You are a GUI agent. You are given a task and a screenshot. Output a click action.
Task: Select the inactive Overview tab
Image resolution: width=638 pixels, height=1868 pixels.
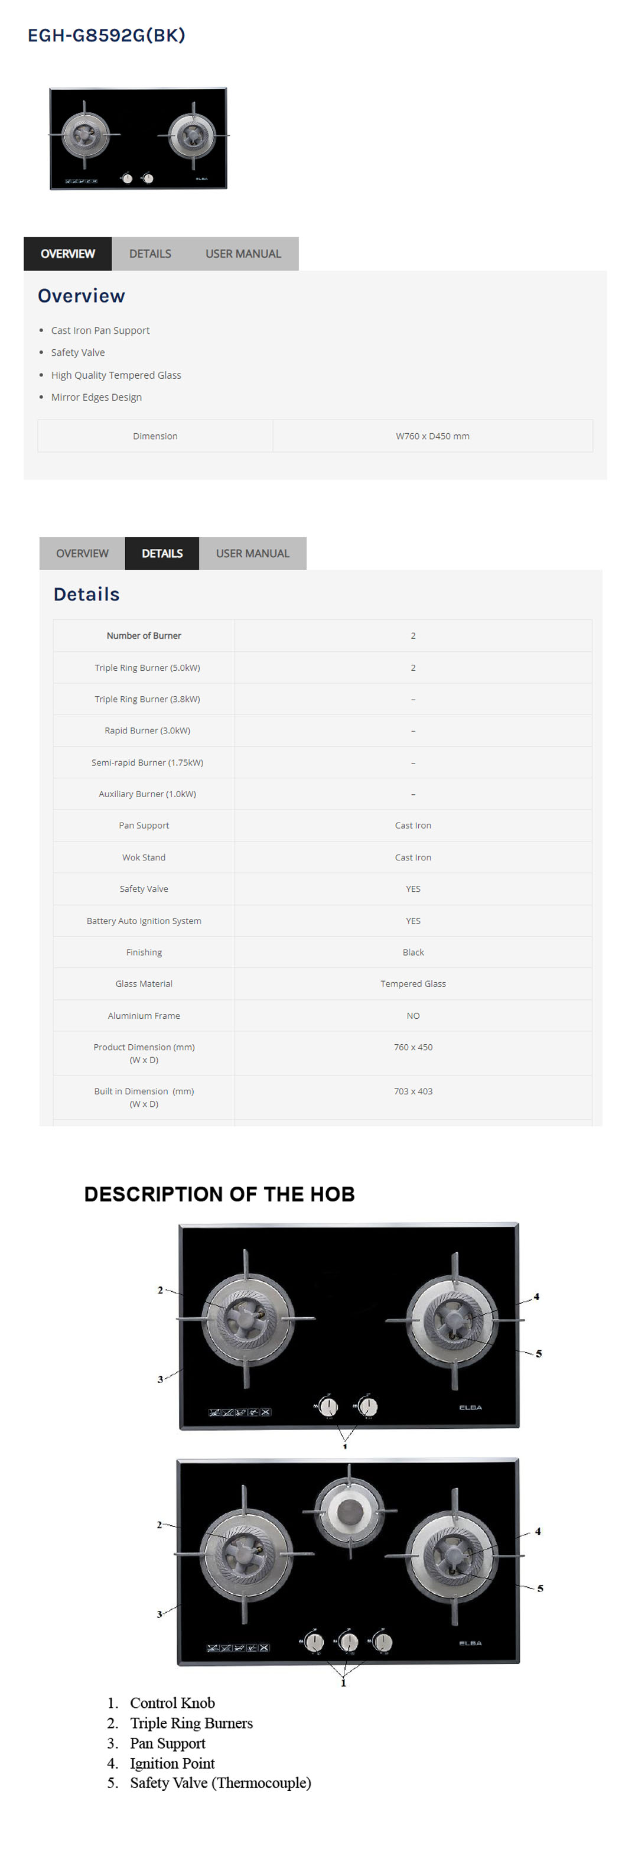tap(82, 553)
